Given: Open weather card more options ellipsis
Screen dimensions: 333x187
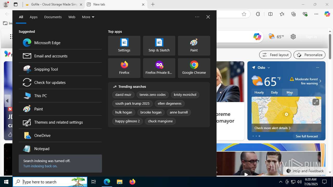Looking at the screenshot, I should tap(317, 68).
